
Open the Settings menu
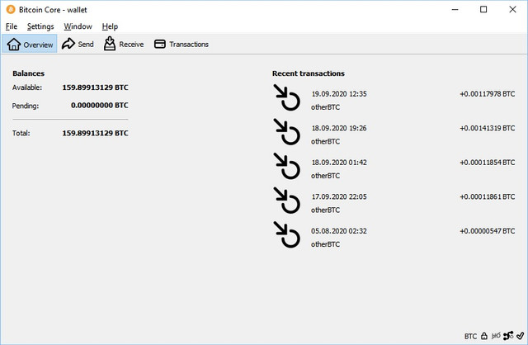tap(40, 26)
